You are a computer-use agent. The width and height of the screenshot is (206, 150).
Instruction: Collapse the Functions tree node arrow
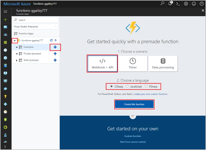coord(17,47)
